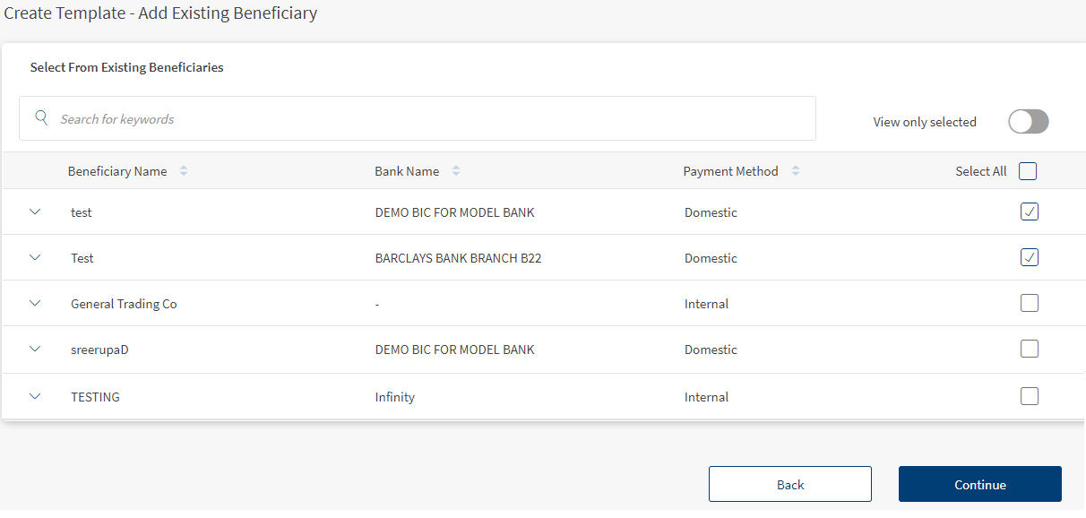Click the Beneficiary Name column header
The height and width of the screenshot is (518, 1086).
pos(117,171)
